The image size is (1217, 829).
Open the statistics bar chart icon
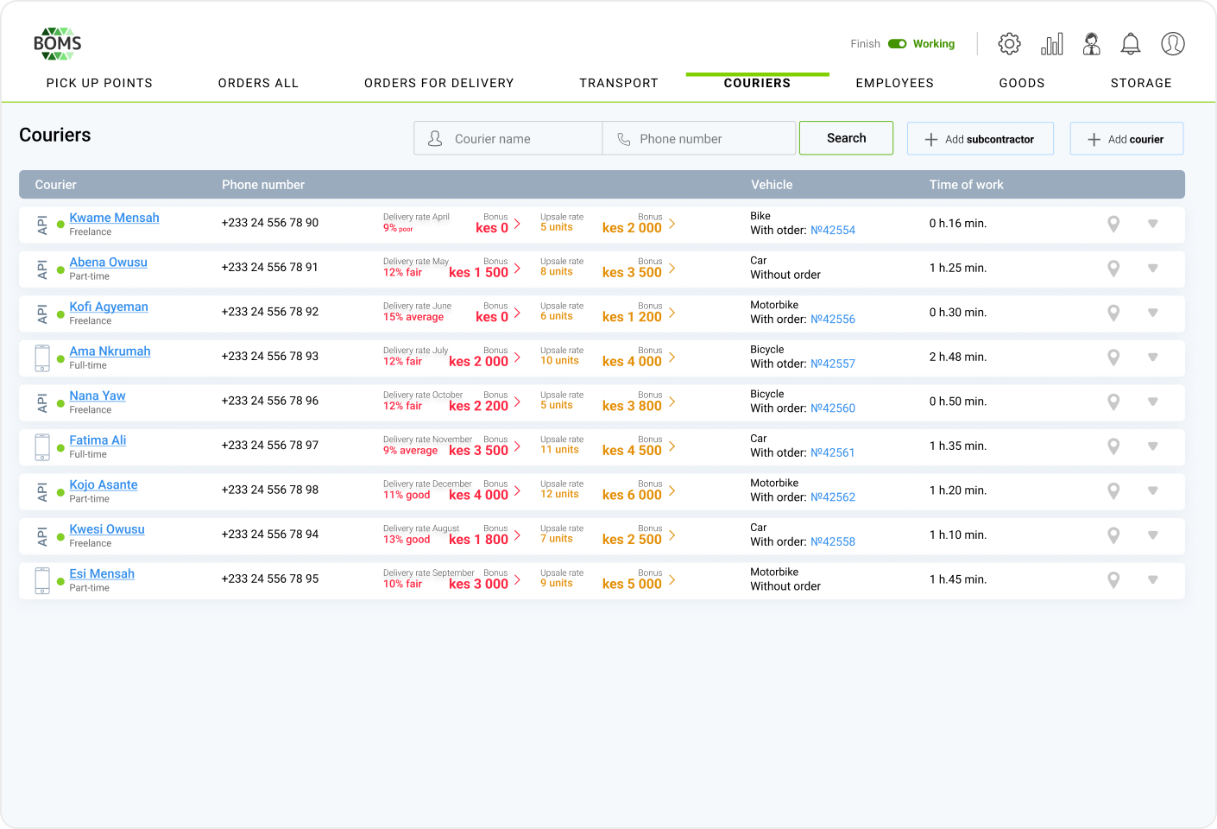point(1051,44)
